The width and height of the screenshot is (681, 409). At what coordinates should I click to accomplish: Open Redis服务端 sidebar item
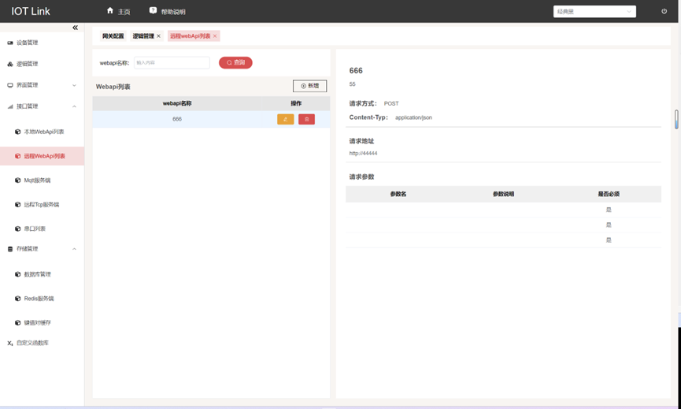[43, 299]
